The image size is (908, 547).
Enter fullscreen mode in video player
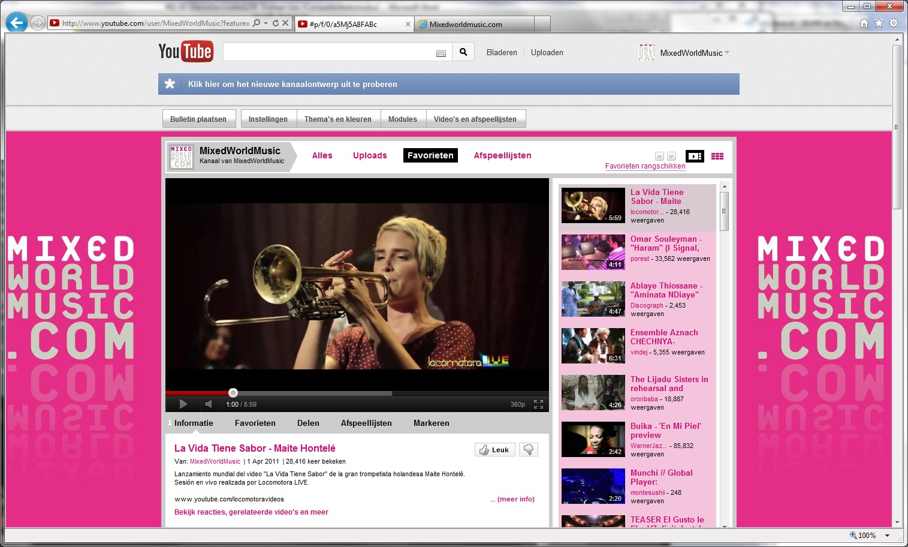(x=538, y=404)
